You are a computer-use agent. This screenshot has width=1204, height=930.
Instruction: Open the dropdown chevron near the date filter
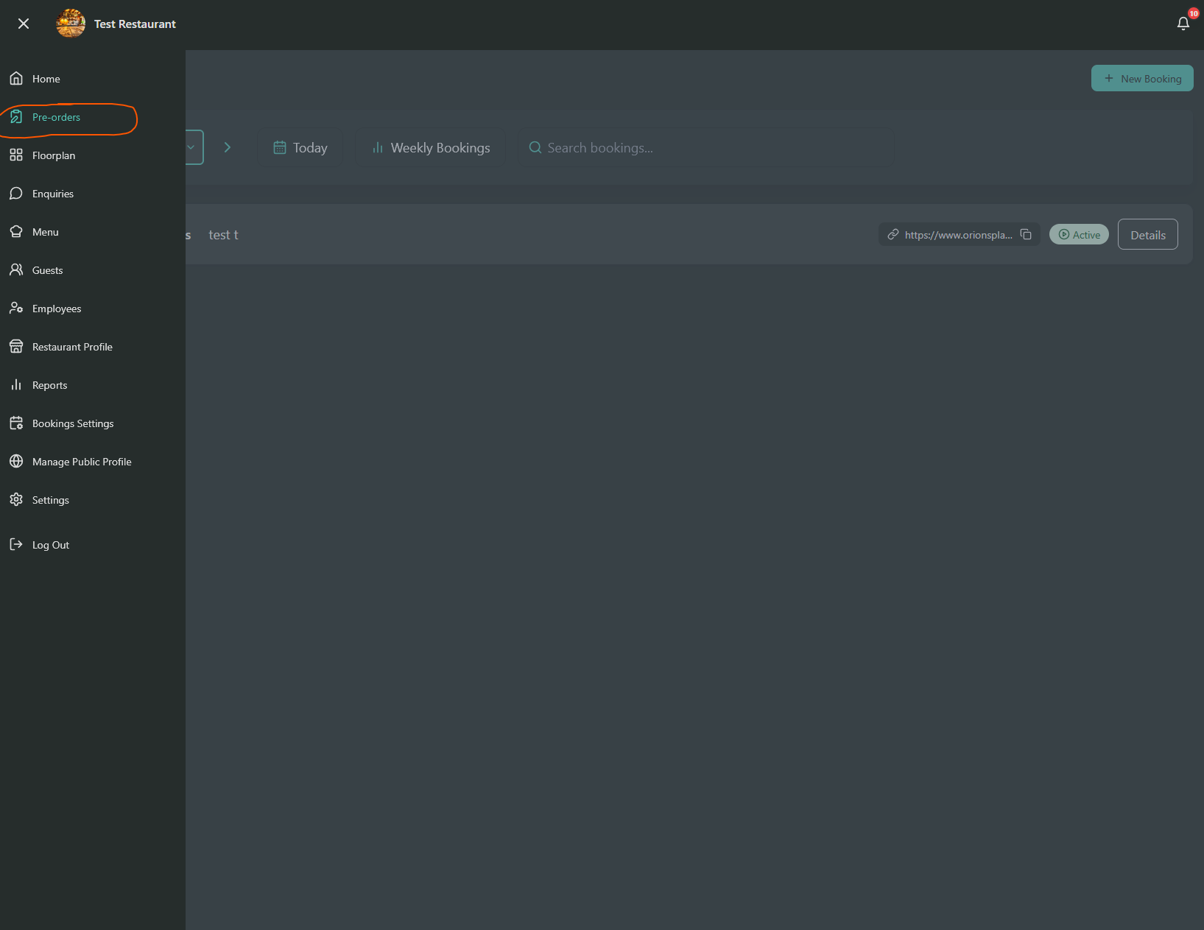191,147
